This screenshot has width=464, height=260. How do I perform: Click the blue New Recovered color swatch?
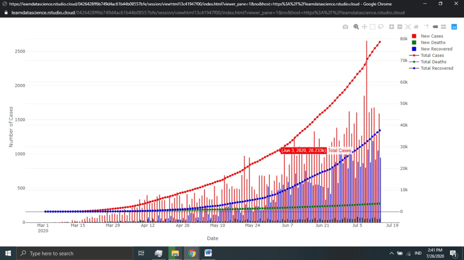414,49
